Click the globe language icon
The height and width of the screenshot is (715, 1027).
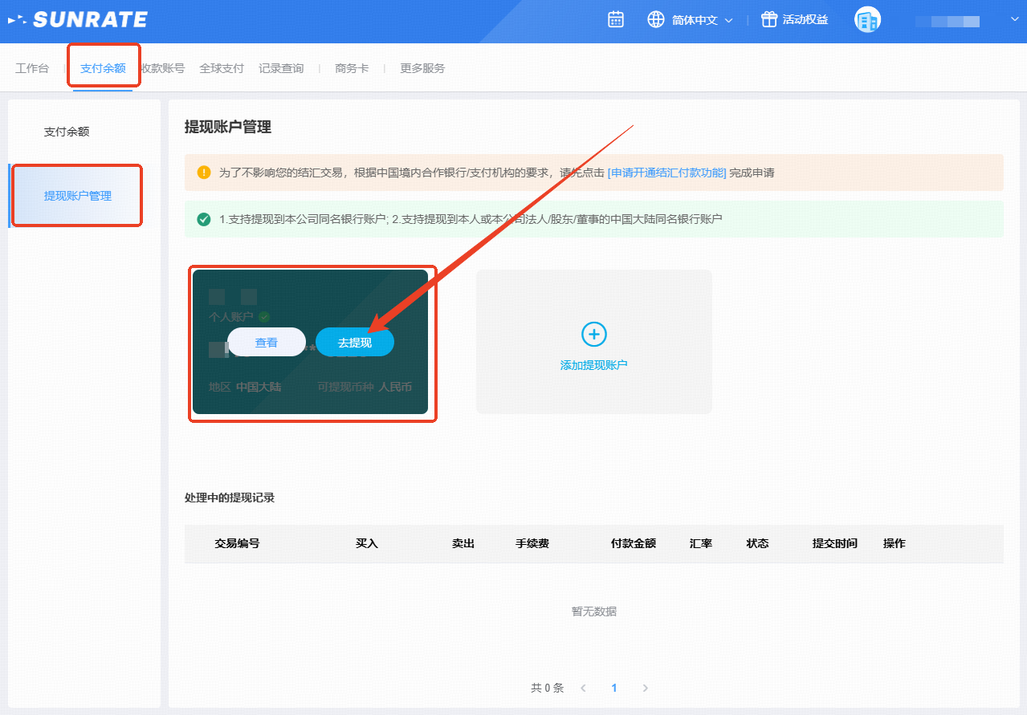(x=656, y=20)
